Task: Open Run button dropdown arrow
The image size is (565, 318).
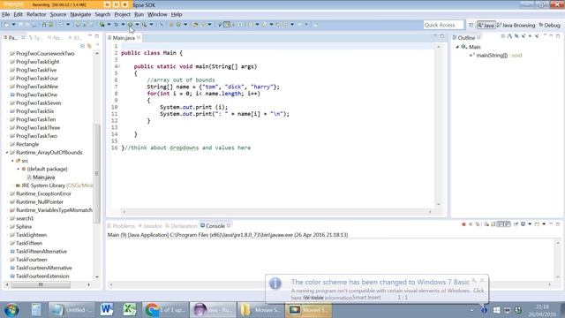Action: (x=138, y=25)
